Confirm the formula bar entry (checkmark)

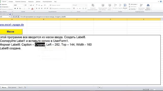tap(16, 17)
